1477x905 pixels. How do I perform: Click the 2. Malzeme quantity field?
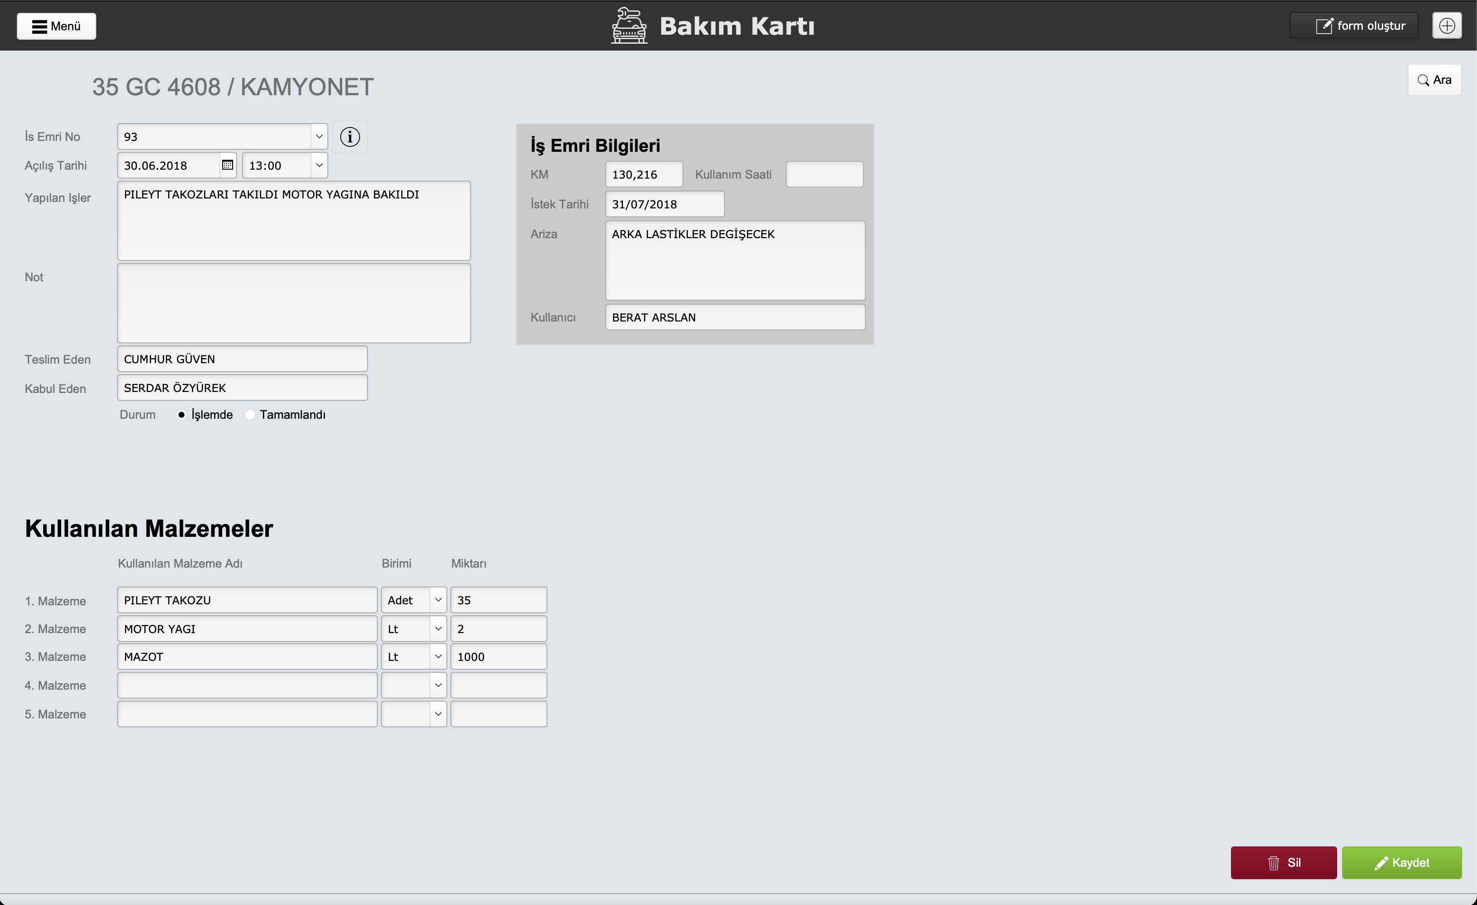499,629
